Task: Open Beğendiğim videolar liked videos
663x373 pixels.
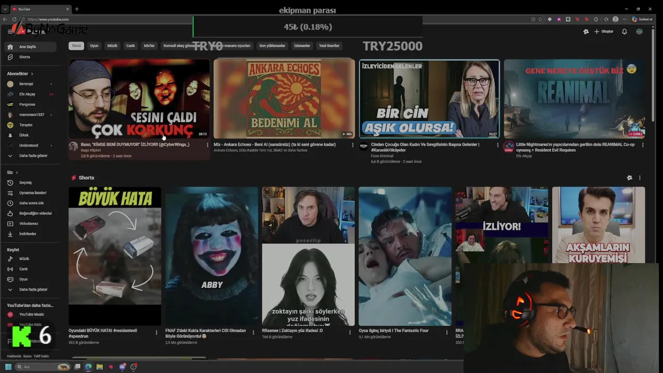Action: coord(30,213)
